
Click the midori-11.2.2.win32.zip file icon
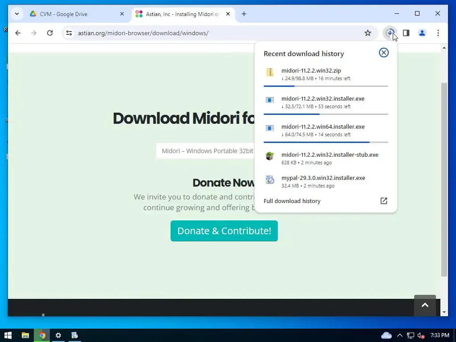270,72
